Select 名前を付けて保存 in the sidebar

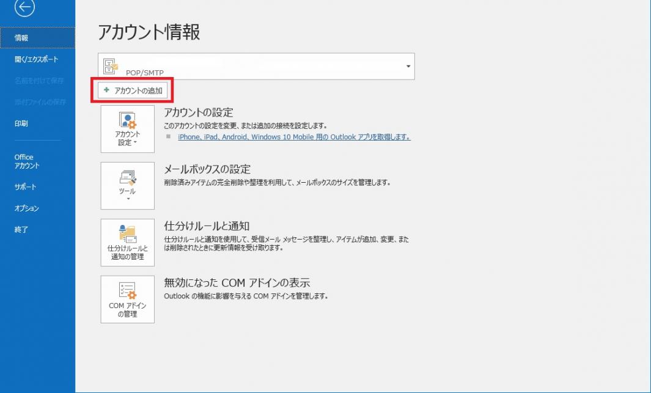point(39,81)
